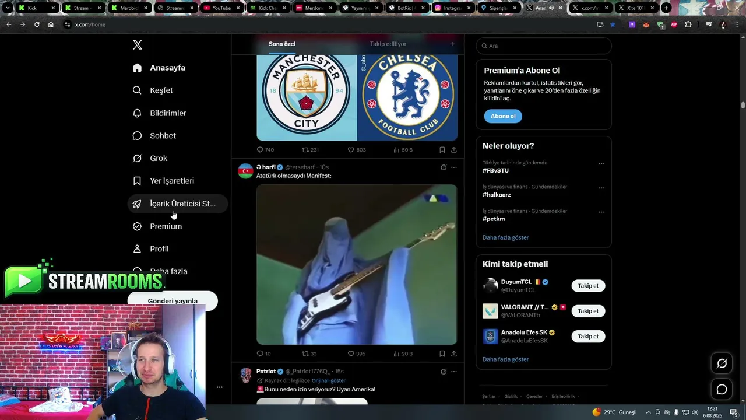Click the Abone ol button
The image size is (746, 420).
(x=503, y=116)
